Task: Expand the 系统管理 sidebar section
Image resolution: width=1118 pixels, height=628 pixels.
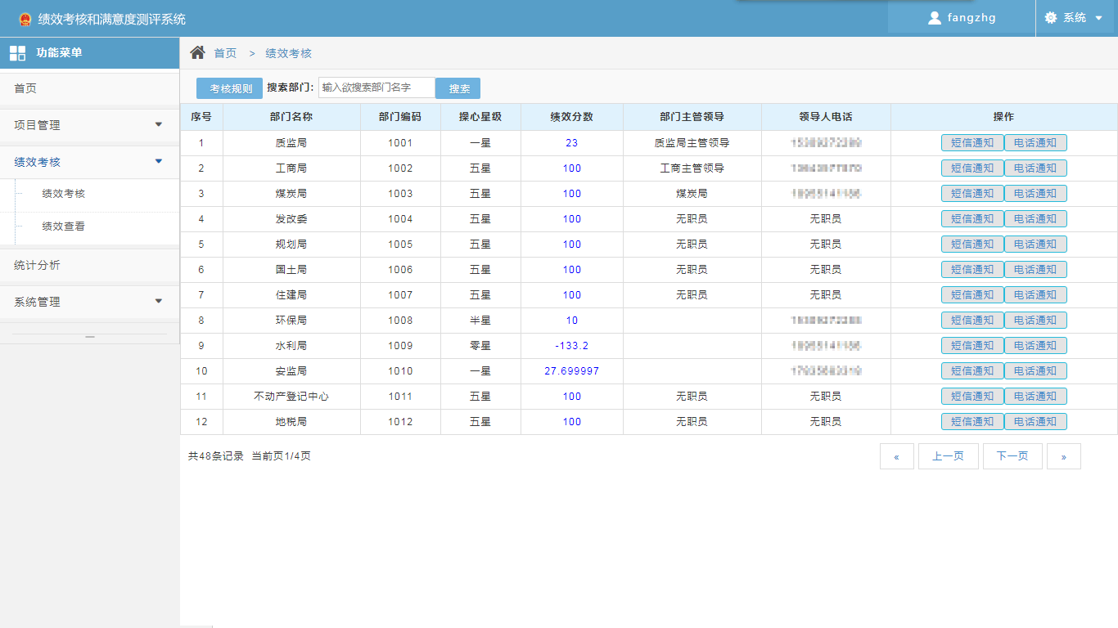Action: (x=90, y=301)
